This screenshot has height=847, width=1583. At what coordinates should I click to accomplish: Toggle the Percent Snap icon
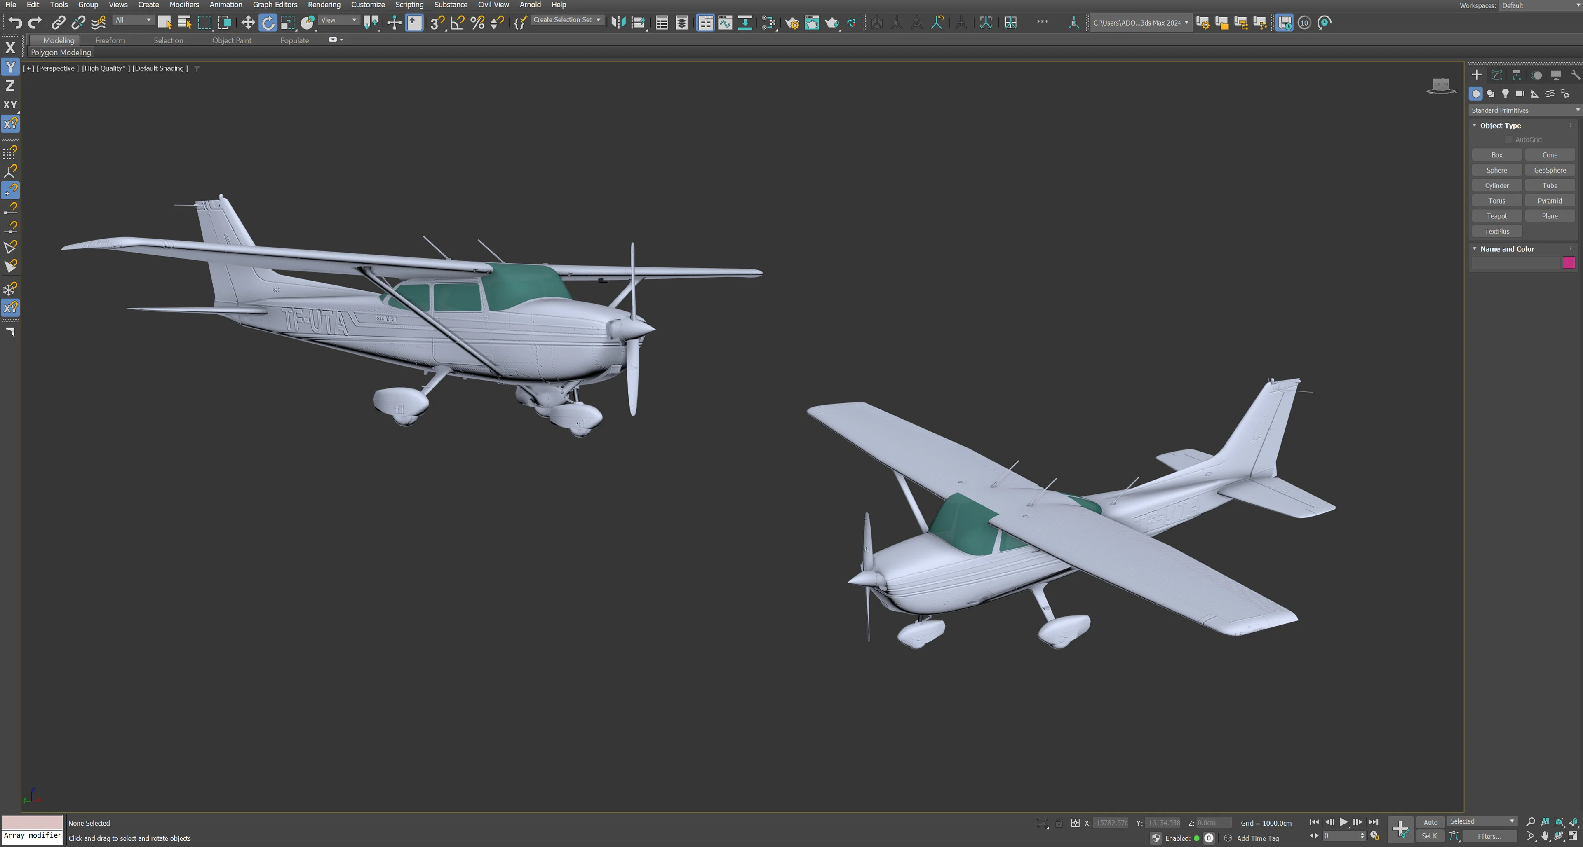pyautogui.click(x=477, y=23)
